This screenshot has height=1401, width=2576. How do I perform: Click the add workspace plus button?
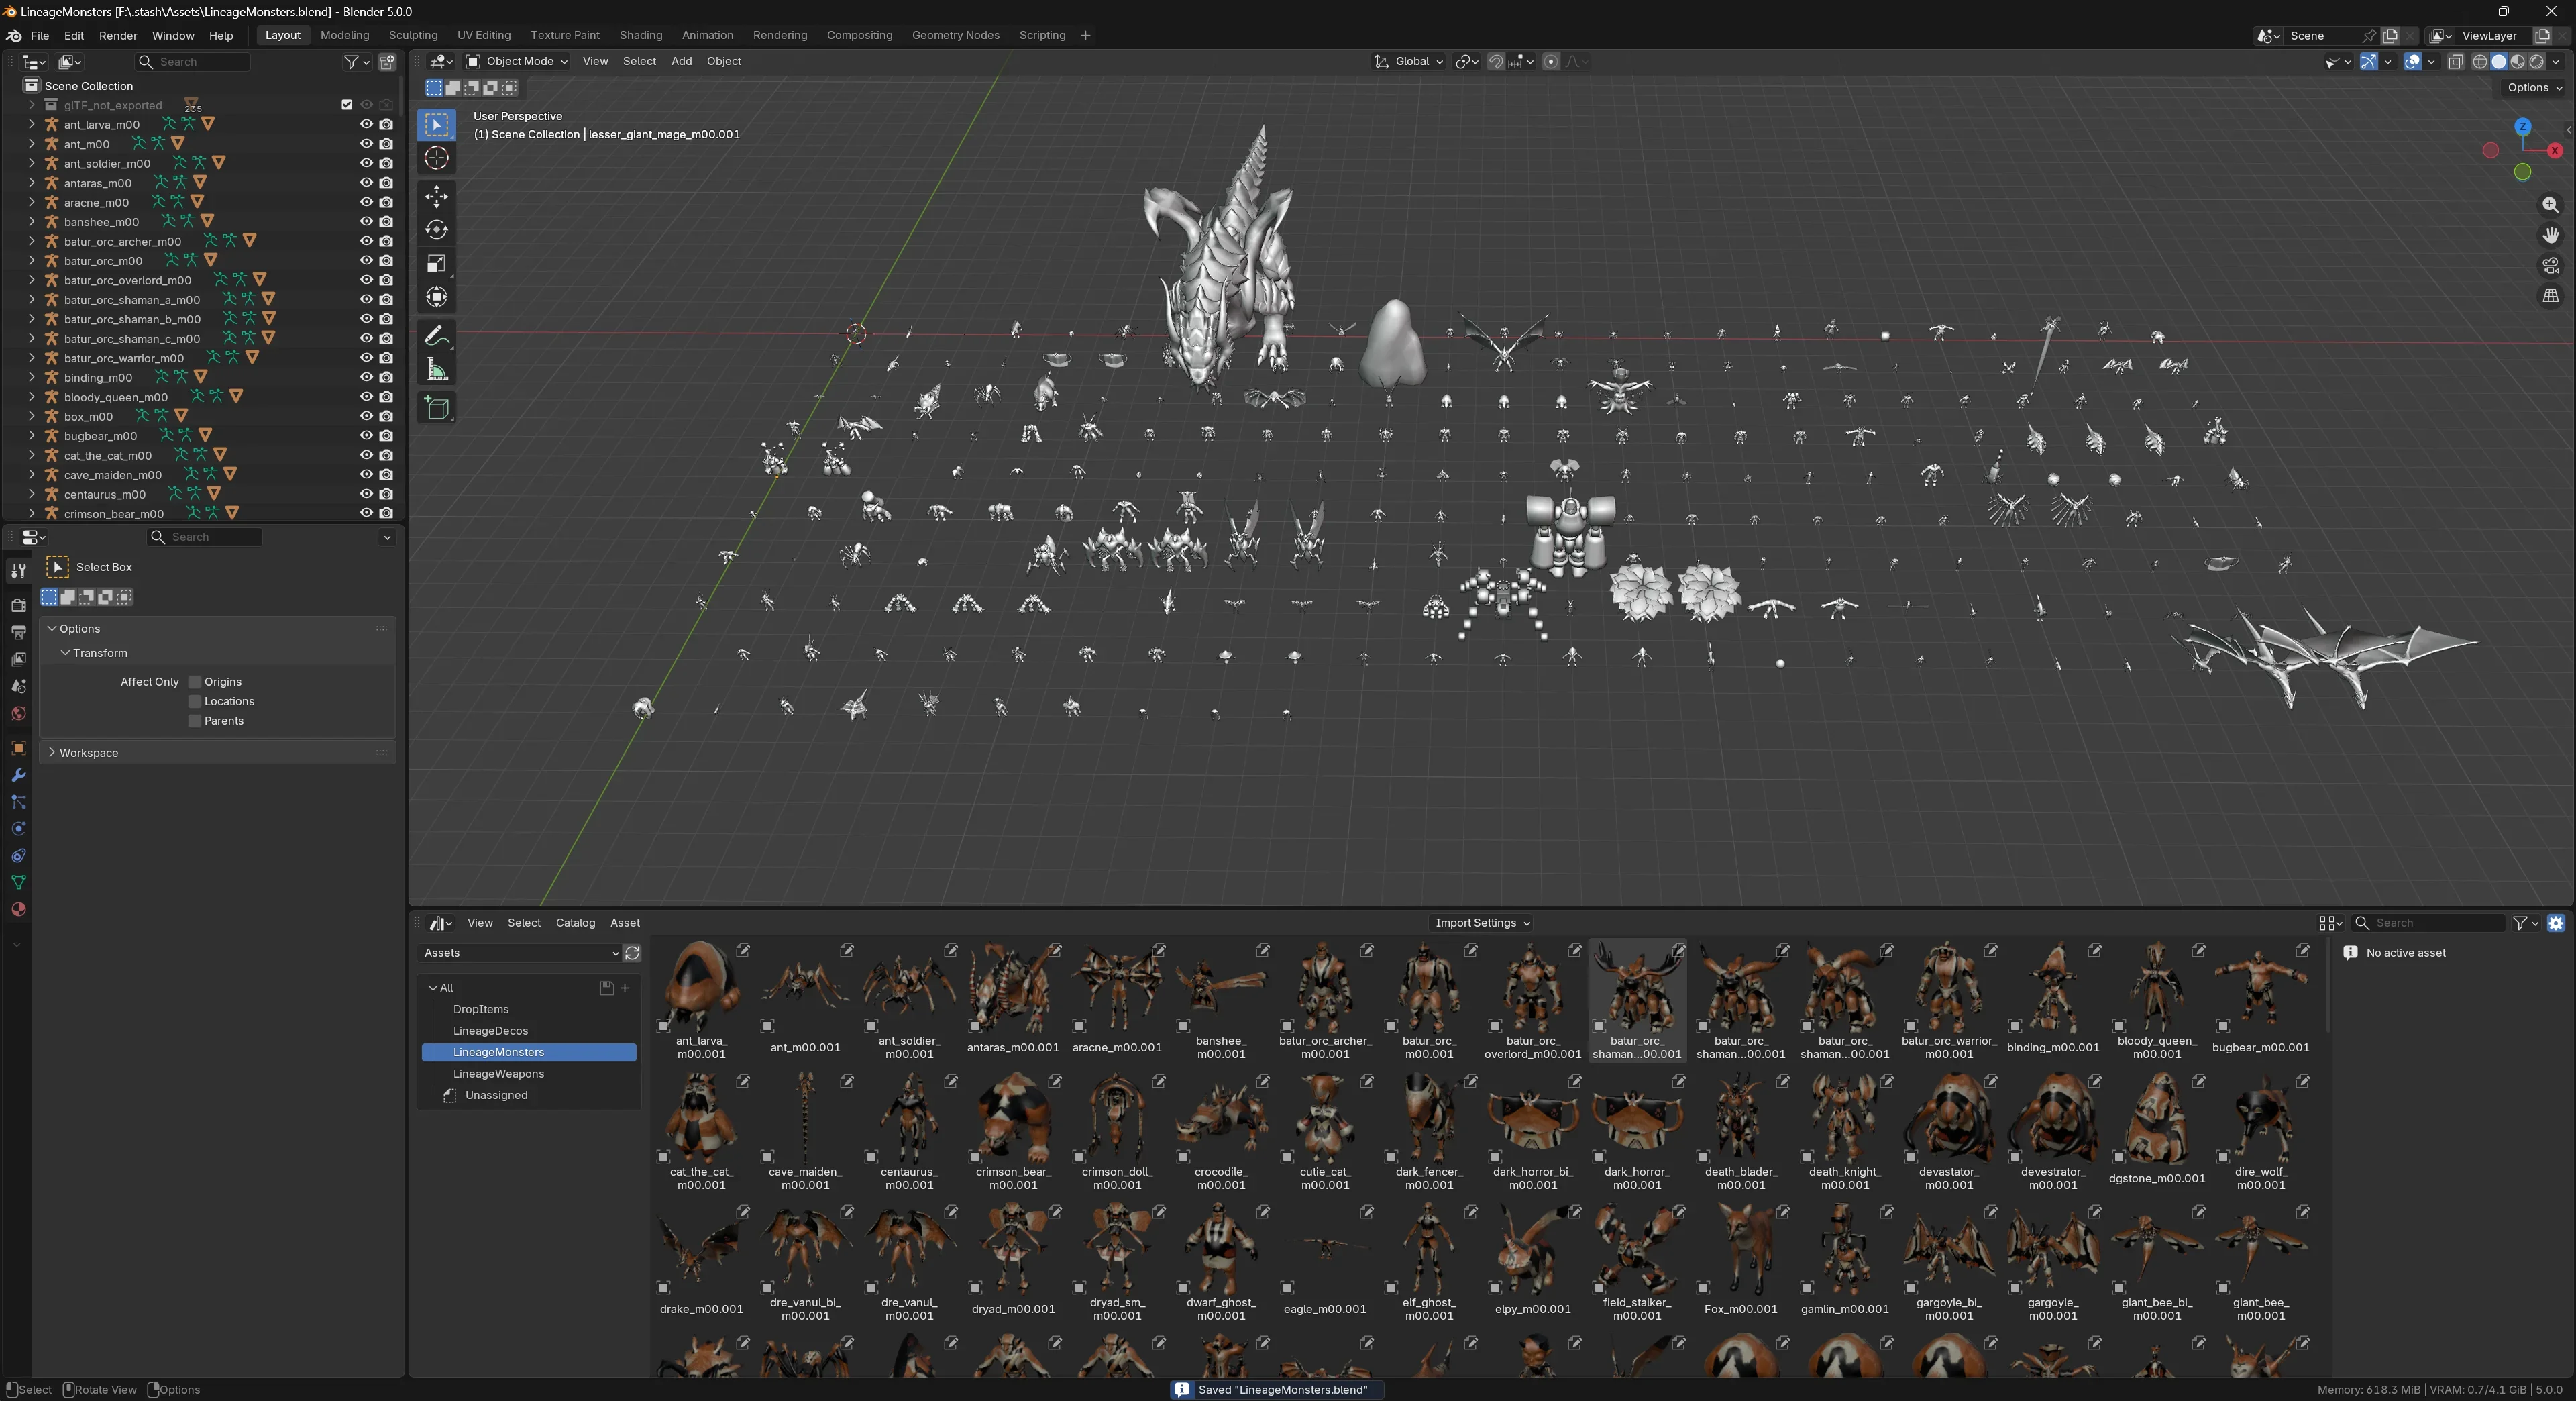(1086, 35)
